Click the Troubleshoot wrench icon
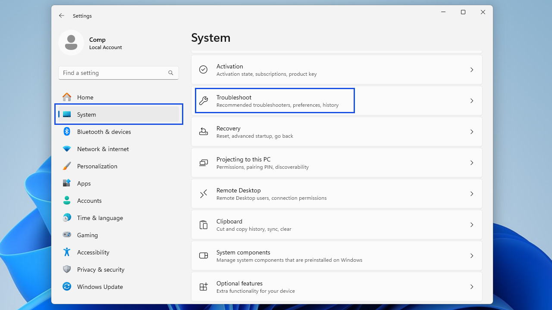Viewport: 552px width, 310px height. (204, 101)
